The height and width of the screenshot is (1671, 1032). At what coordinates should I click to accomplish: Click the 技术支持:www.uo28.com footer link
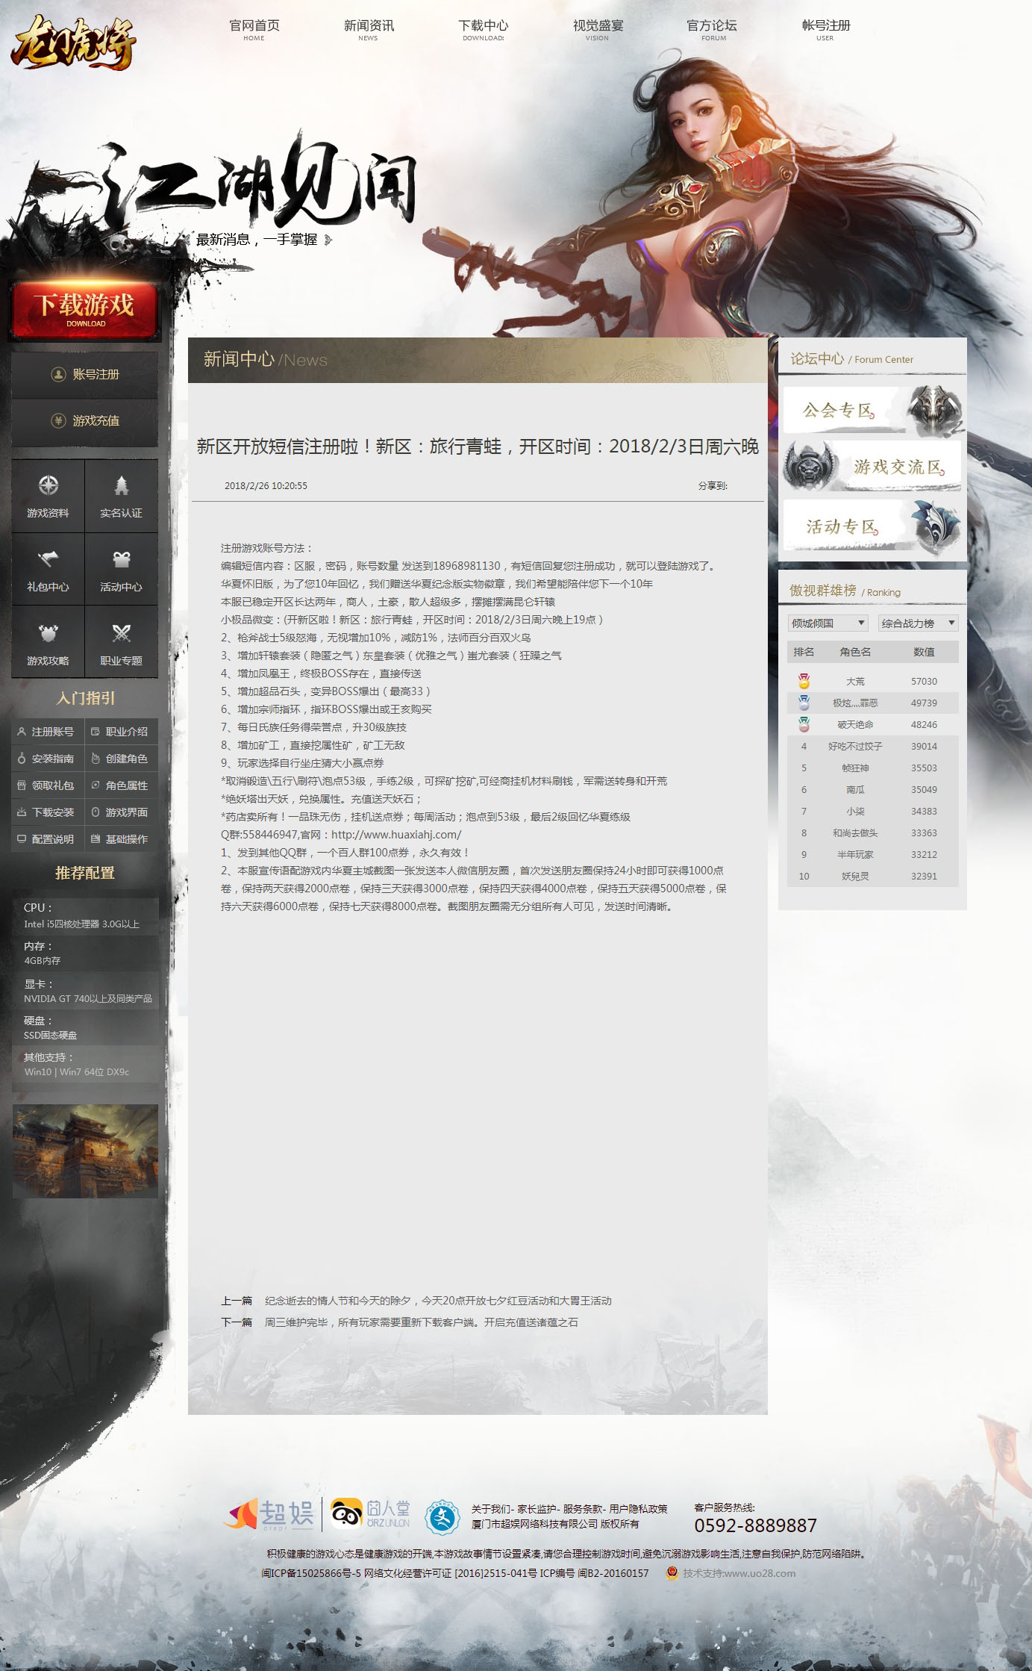(x=739, y=1573)
